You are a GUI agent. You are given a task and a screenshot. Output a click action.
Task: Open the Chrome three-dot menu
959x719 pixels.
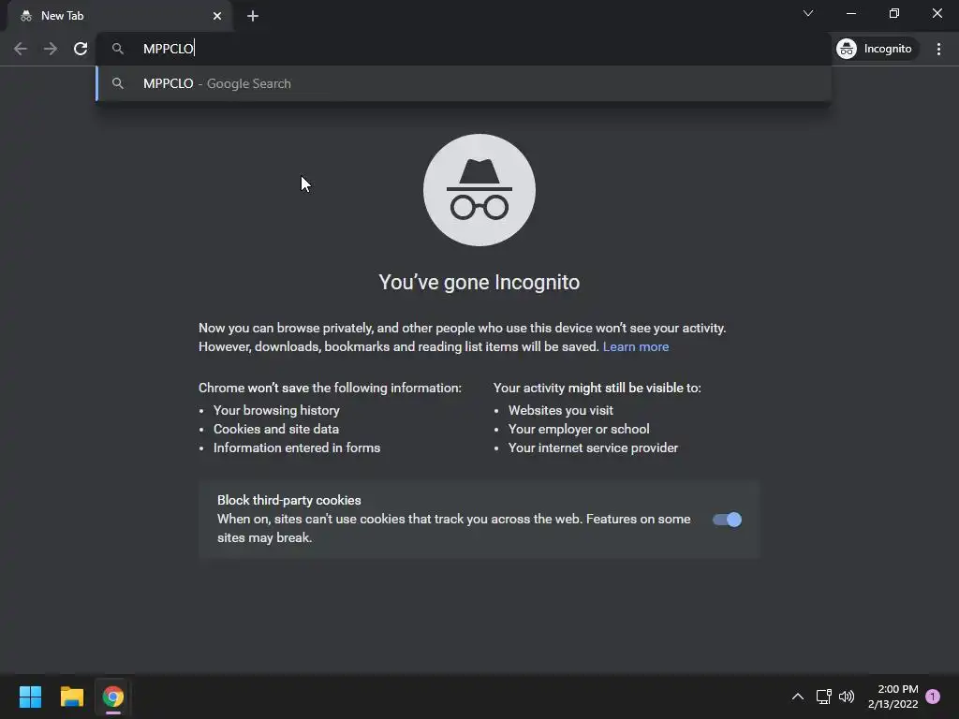938,49
